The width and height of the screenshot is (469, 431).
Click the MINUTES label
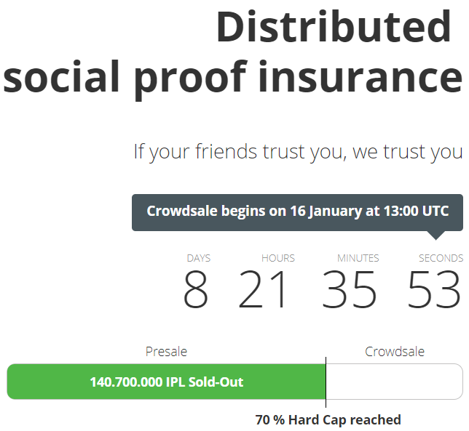(358, 258)
